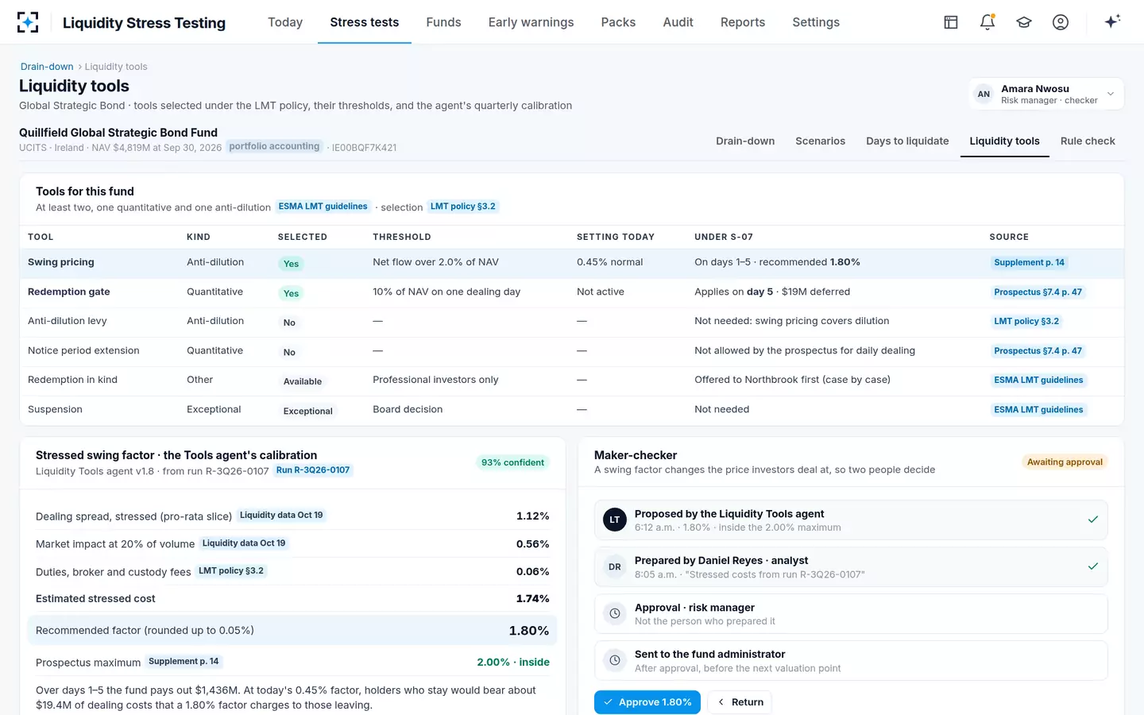Open the ESMA LMT guidelines tag in Tools header
1144x715 pixels.
point(323,207)
